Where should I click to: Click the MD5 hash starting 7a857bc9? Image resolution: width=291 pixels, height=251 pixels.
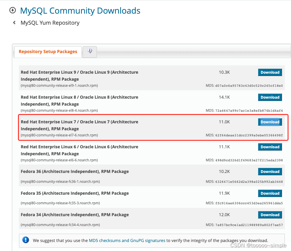[x=249, y=225]
